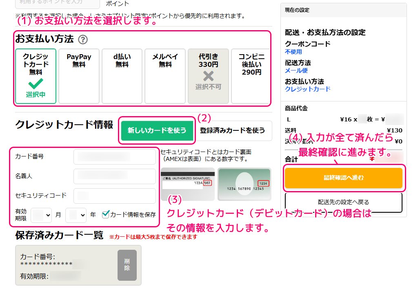Click the 名義人 name input field
The image size is (420, 295).
pos(114,176)
